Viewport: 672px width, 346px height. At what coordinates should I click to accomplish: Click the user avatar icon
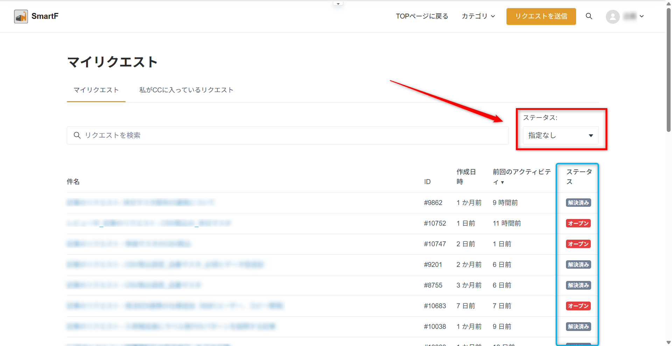612,16
